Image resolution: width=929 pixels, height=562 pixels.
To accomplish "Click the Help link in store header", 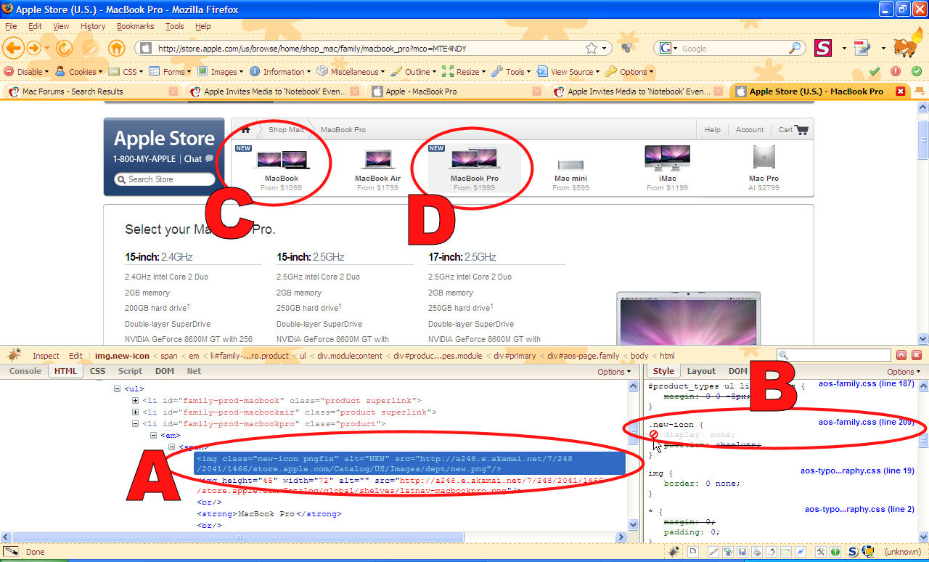I will pos(713,130).
